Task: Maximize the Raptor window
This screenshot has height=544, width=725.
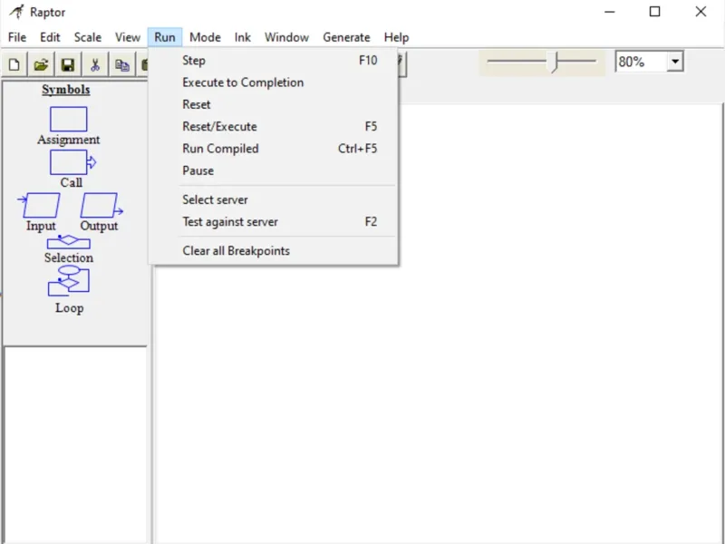Action: point(654,12)
